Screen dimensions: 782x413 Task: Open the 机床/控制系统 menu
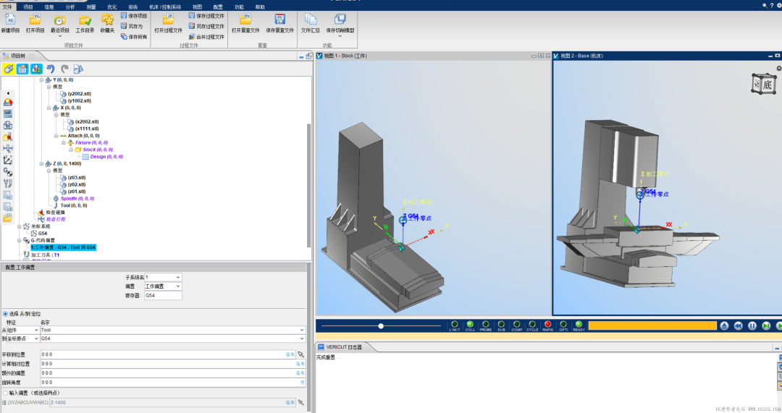165,7
